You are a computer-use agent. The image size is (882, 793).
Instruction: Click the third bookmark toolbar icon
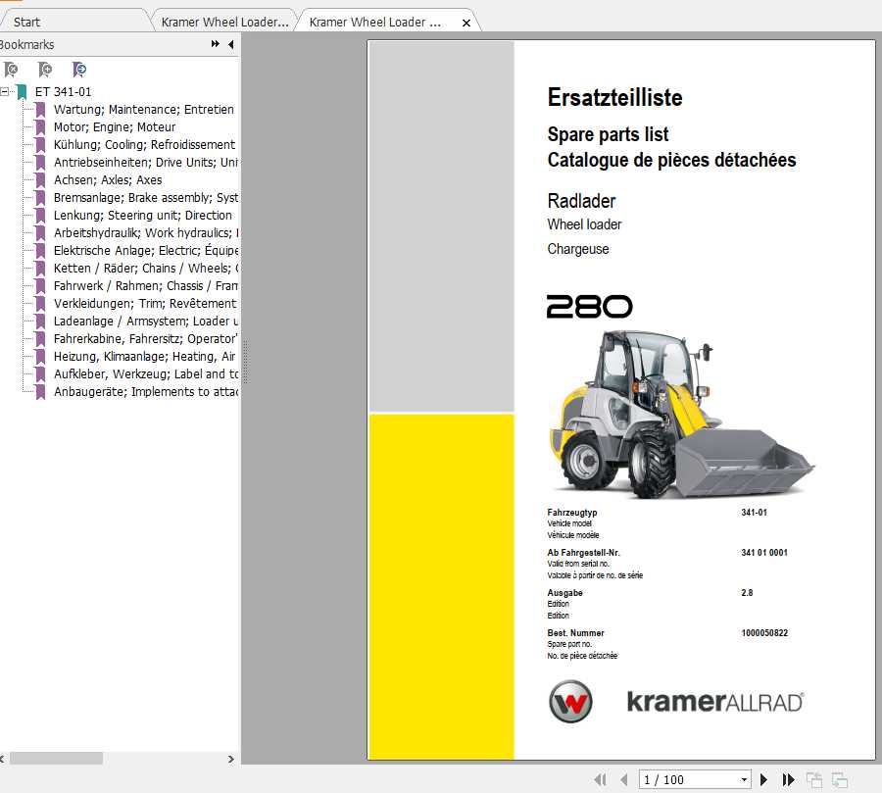pyautogui.click(x=79, y=70)
